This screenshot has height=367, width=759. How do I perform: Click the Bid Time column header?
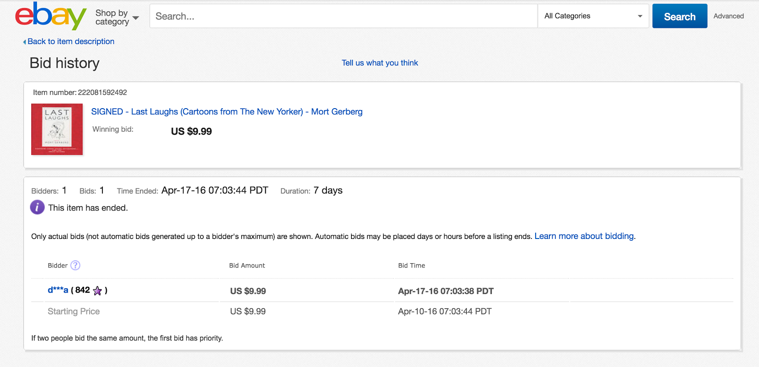pos(411,266)
